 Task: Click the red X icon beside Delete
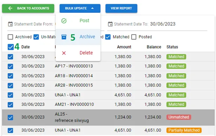click(x=64, y=53)
